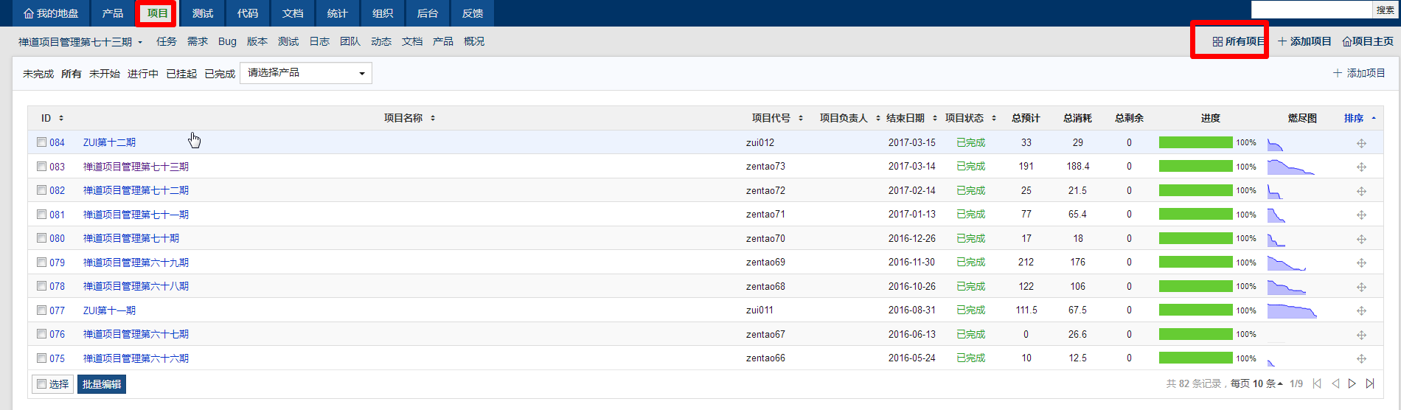
Task: Open burndown chart thumbnail for project 083
Action: (x=1290, y=167)
